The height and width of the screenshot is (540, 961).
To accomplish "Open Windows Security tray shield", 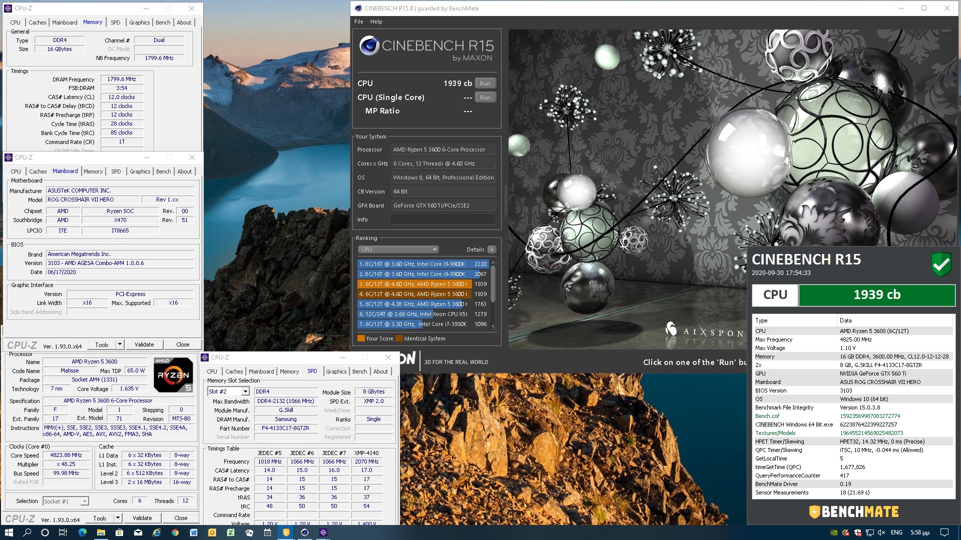I will [x=858, y=532].
